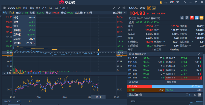Toggle the 均线 average line display

(12, 13)
